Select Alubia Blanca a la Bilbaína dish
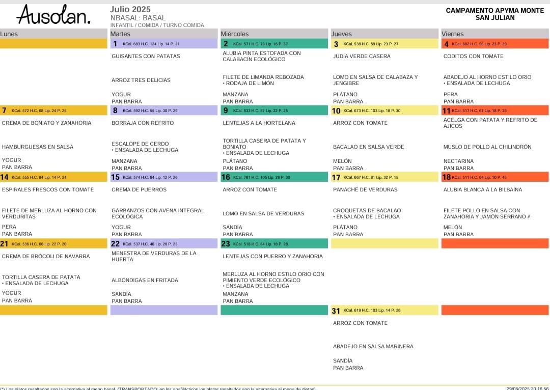The width and height of the screenshot is (550, 390). [482, 190]
